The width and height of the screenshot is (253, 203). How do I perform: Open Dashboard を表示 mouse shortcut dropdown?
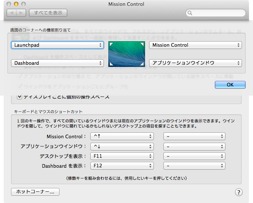tap(194, 165)
